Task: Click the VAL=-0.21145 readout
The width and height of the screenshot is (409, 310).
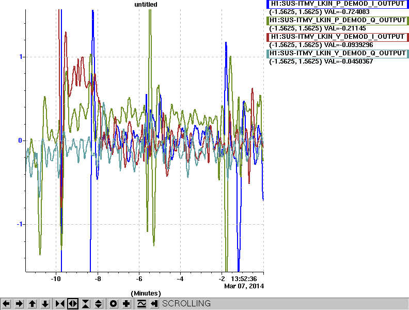Action: 345,28
